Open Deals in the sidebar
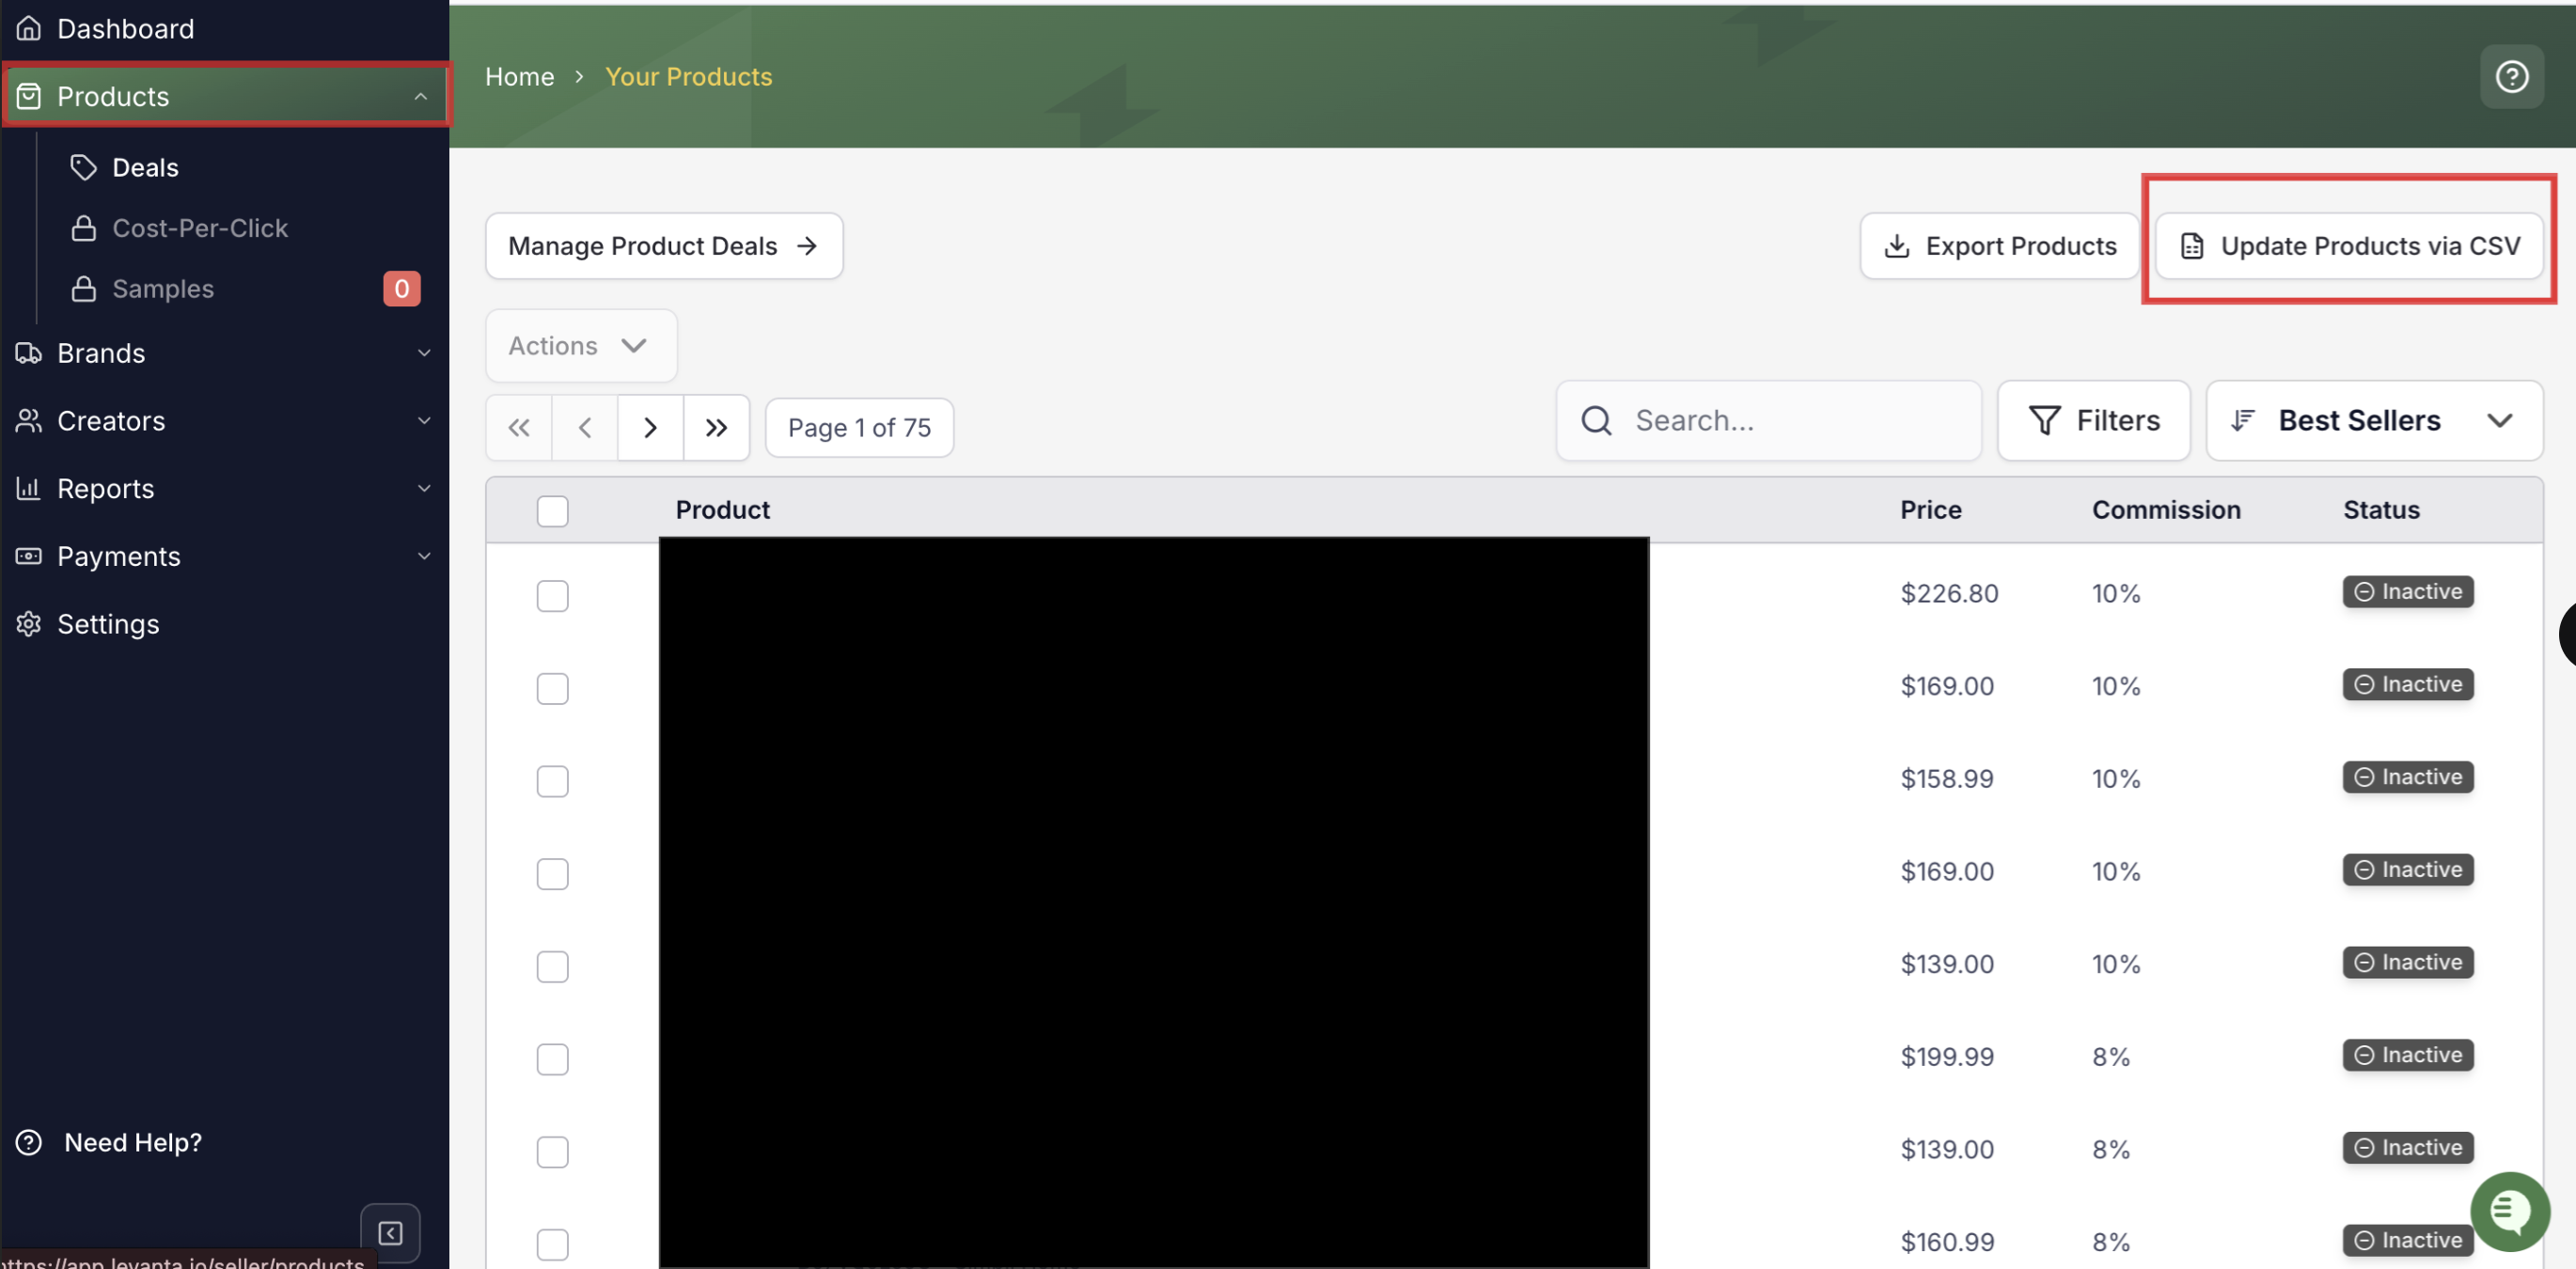 click(145, 167)
